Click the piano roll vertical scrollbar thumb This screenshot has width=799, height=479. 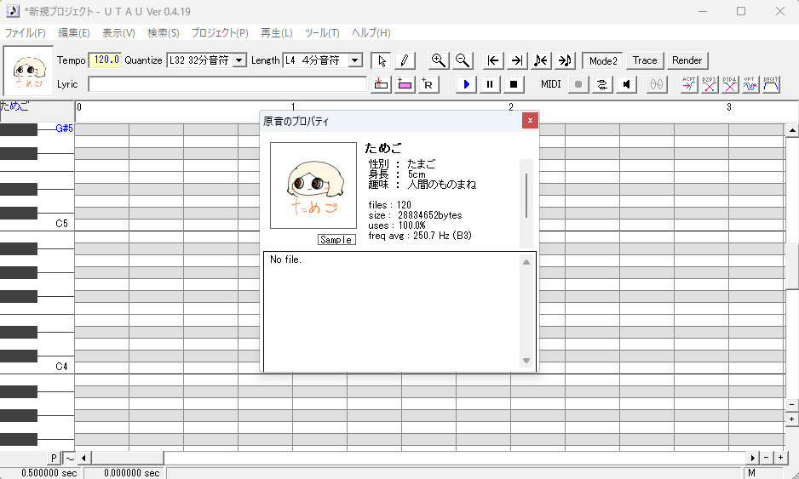792,265
